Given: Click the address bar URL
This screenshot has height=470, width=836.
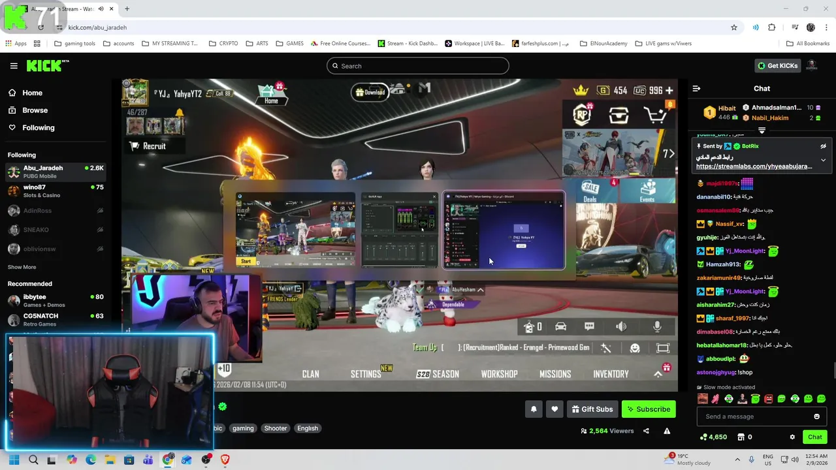Looking at the screenshot, I should pyautogui.click(x=97, y=27).
